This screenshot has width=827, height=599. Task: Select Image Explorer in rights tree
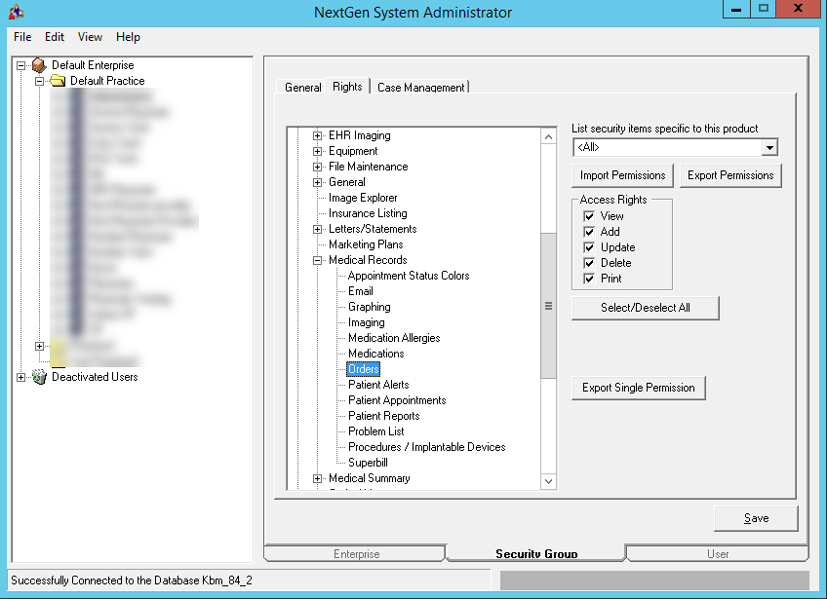point(363,198)
